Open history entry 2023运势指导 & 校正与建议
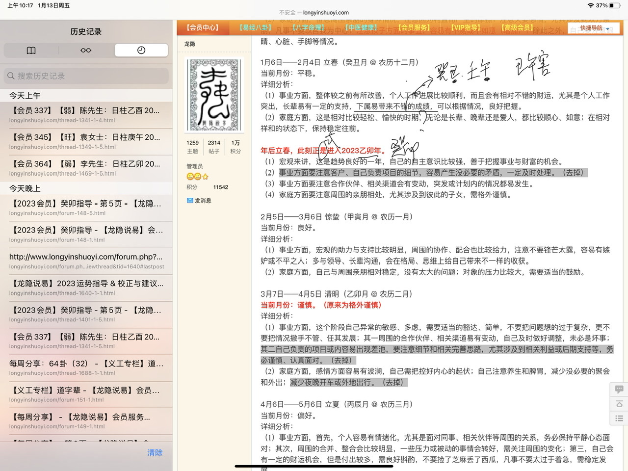Screen dimensions: 628x471 [x=86, y=288]
